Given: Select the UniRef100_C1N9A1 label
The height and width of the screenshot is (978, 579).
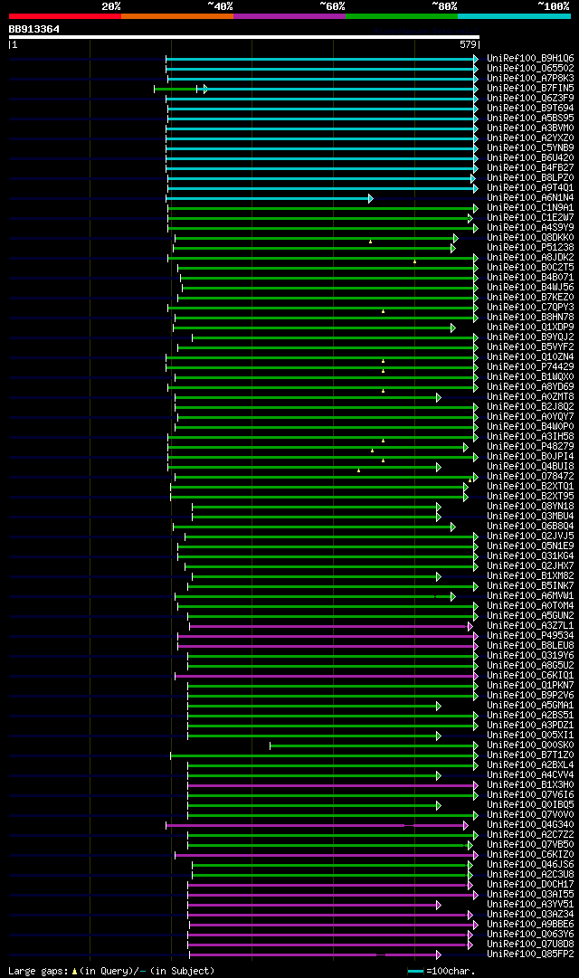Looking at the screenshot, I should point(530,208).
